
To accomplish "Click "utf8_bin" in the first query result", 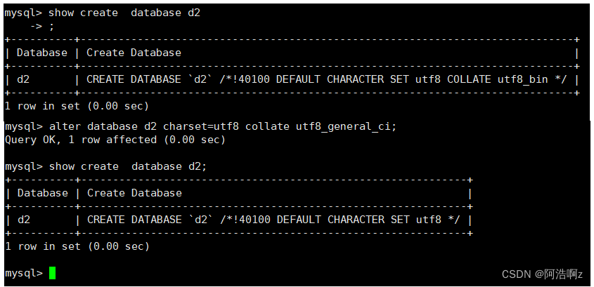I will pos(522,79).
